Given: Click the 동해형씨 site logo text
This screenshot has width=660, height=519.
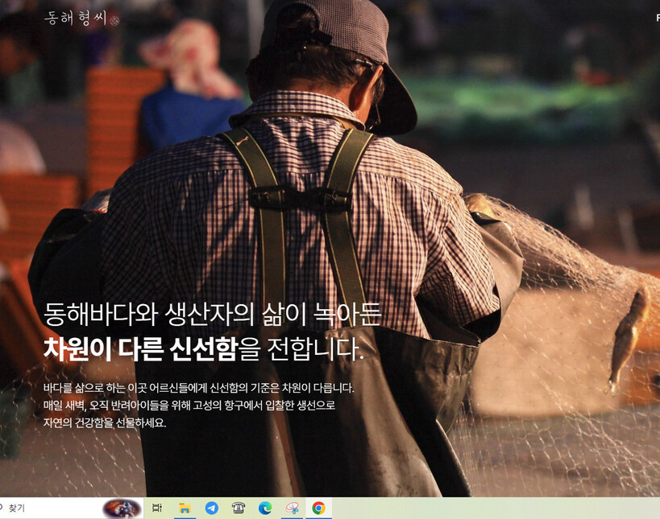Looking at the screenshot, I should coord(75,18).
